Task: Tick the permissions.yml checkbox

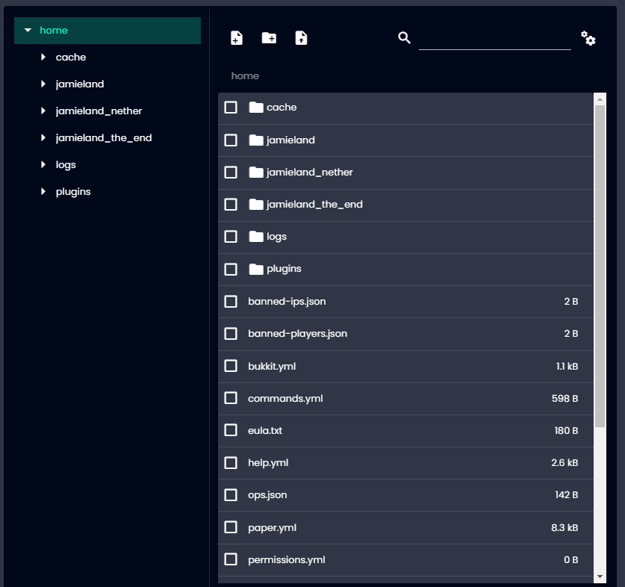Action: coord(231,559)
